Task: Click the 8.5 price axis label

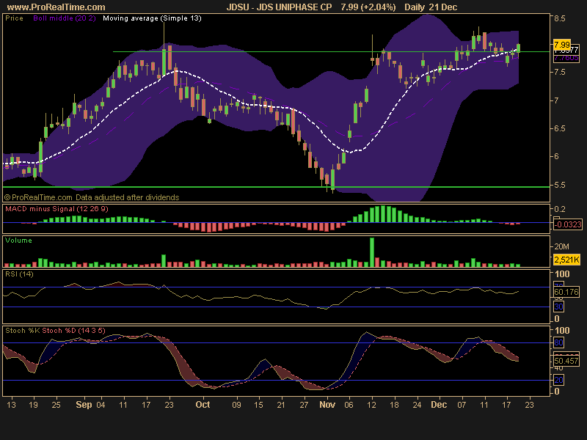Action: click(560, 19)
